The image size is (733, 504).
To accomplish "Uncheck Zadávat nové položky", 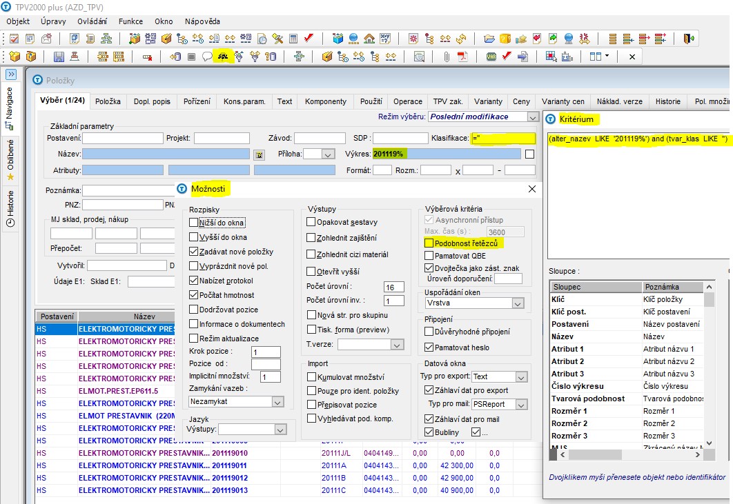I will [x=193, y=251].
